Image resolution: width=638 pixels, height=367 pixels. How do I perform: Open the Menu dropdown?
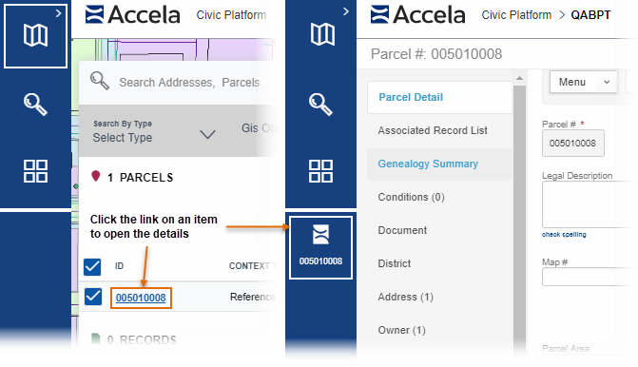pyautogui.click(x=583, y=82)
